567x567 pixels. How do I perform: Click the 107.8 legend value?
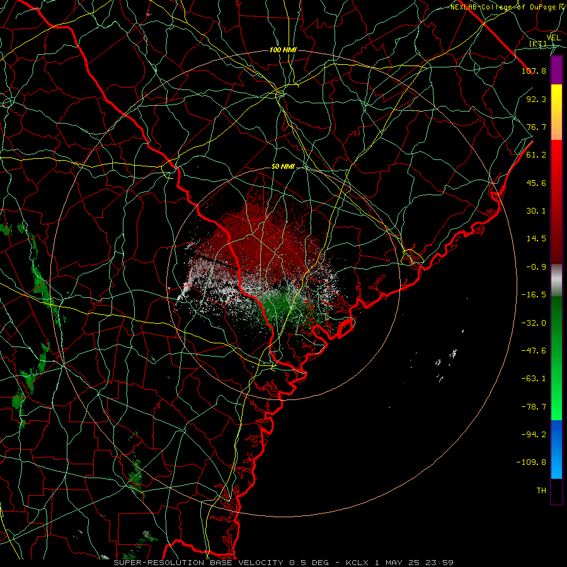[534, 71]
